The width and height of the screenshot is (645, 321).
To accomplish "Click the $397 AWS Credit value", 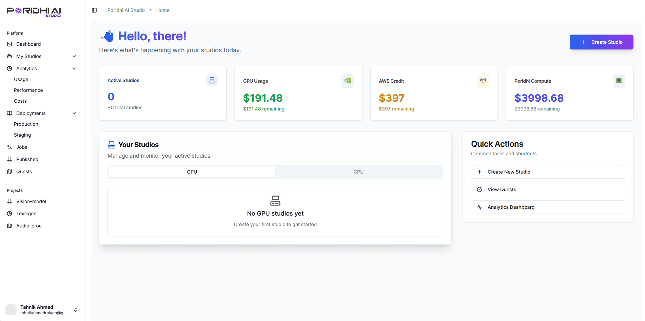I will point(392,98).
